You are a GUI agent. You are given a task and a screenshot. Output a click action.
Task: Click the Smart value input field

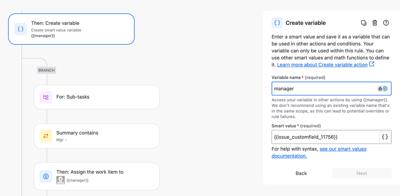(x=325, y=137)
